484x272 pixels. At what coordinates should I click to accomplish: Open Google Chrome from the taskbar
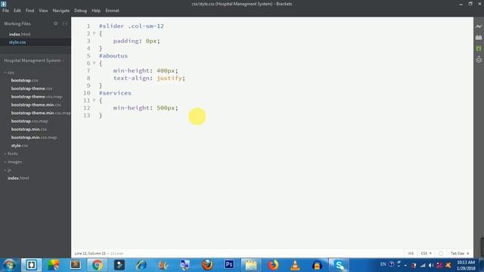click(97, 265)
